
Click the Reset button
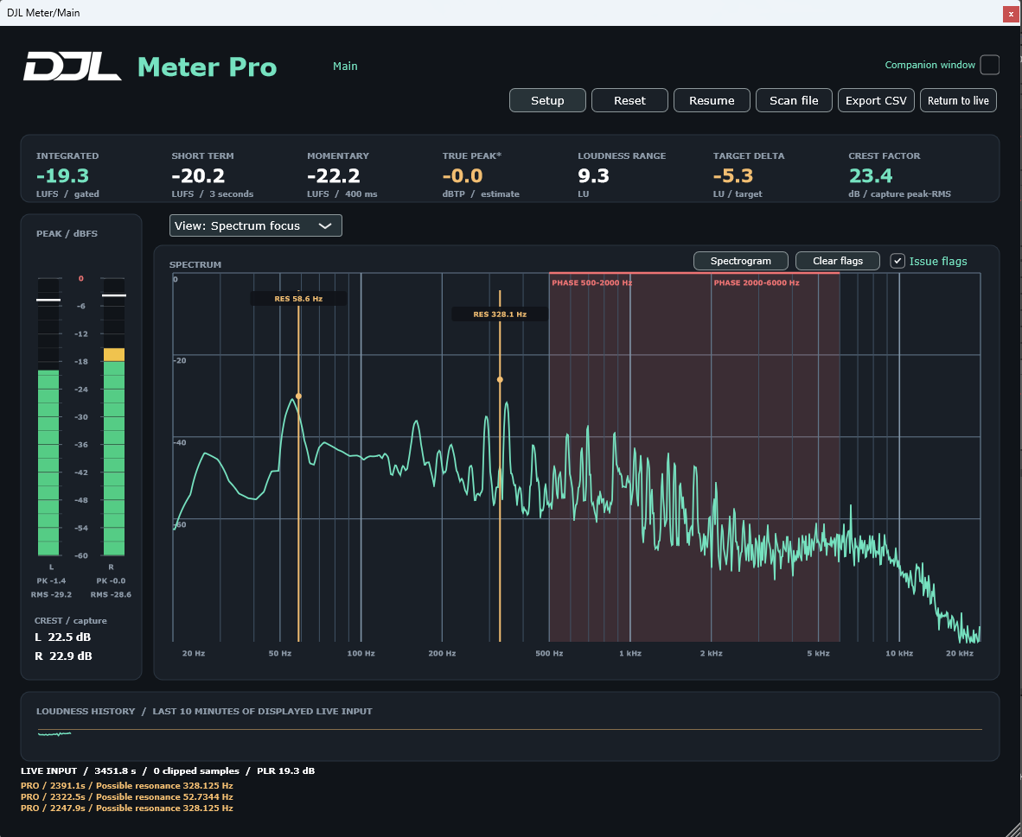tap(629, 100)
